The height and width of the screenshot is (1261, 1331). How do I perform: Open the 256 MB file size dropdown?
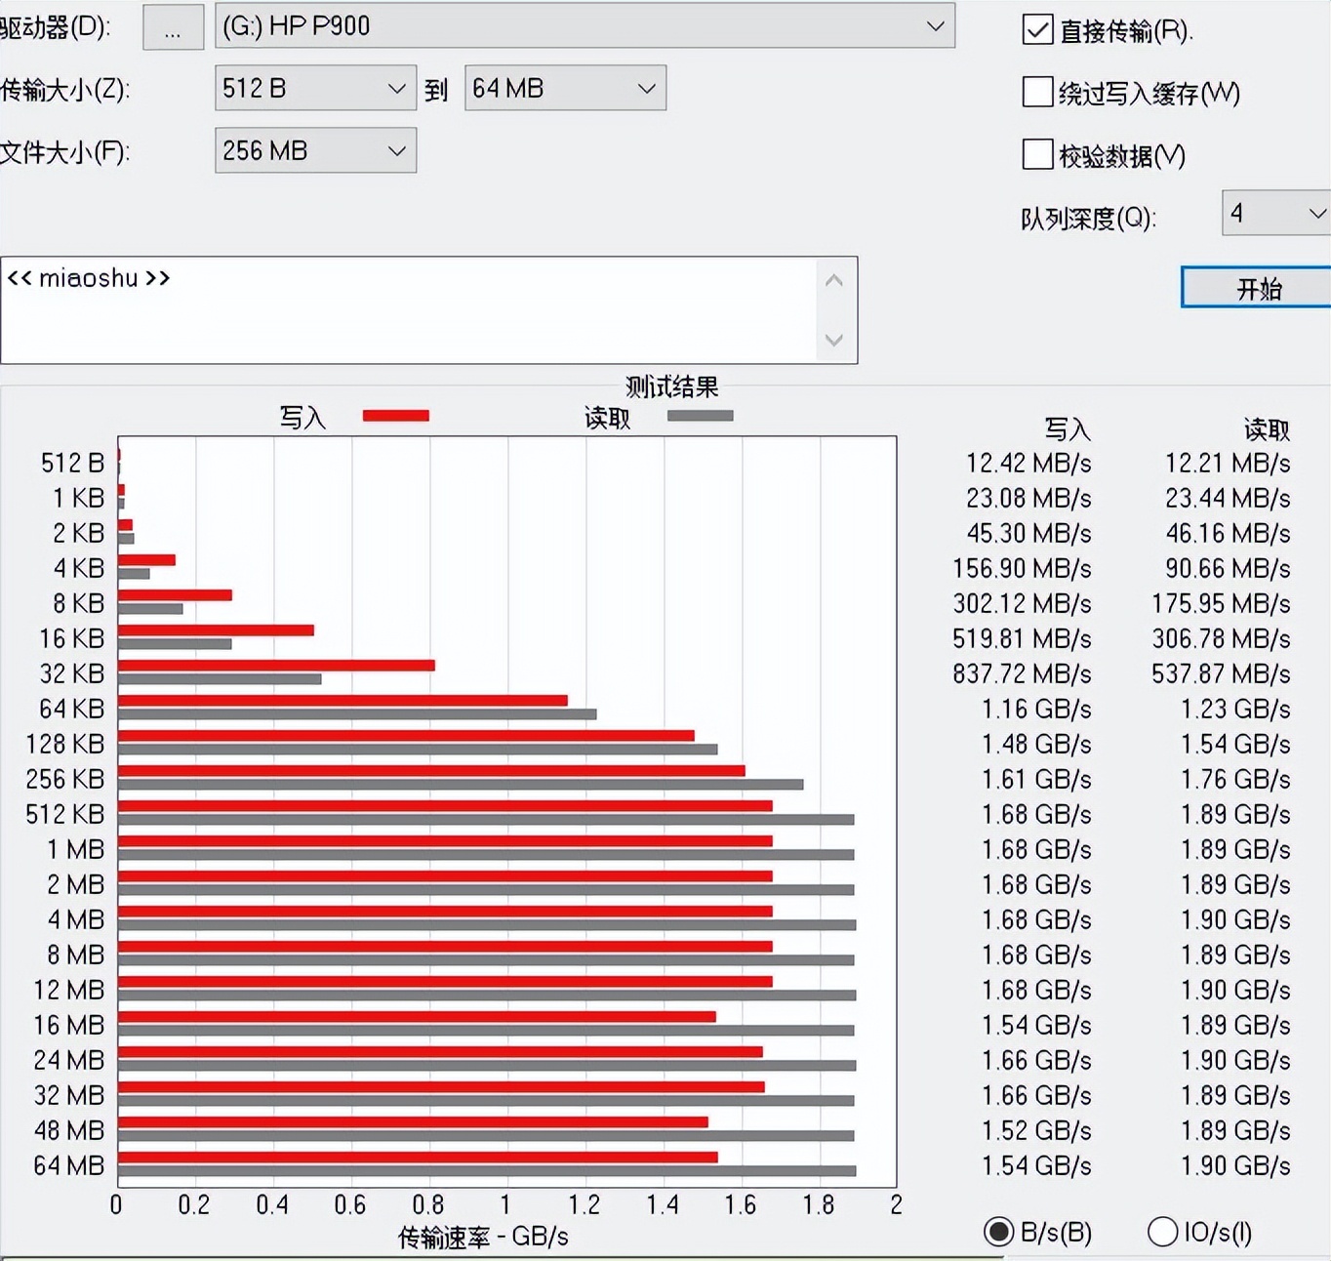[x=396, y=150]
